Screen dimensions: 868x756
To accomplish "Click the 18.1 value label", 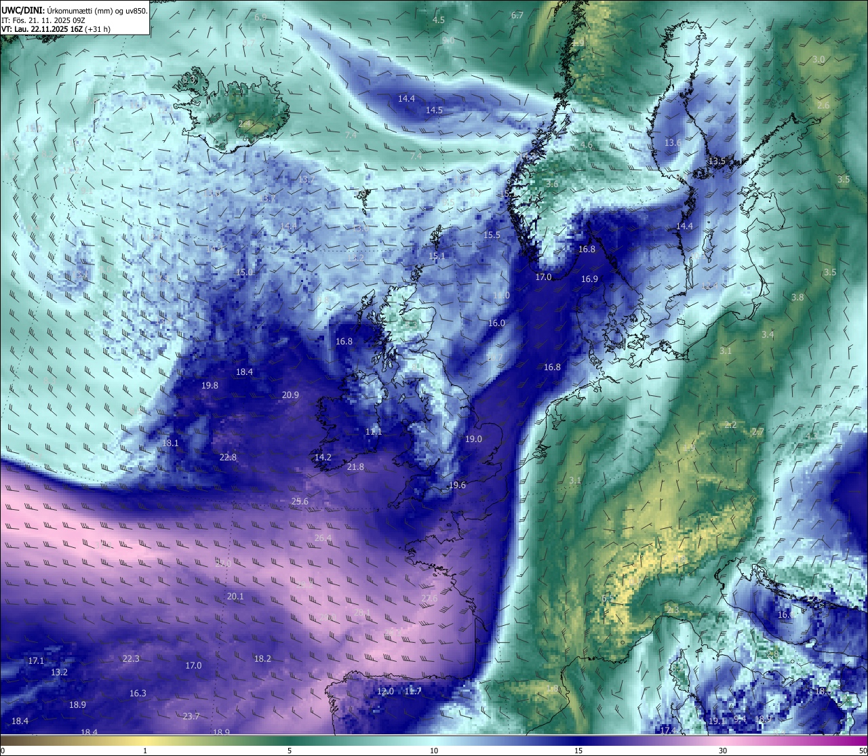I will (170, 443).
